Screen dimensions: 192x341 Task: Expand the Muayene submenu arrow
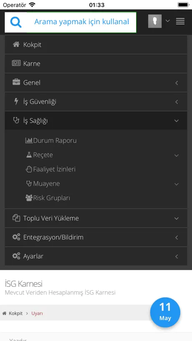[x=177, y=184]
